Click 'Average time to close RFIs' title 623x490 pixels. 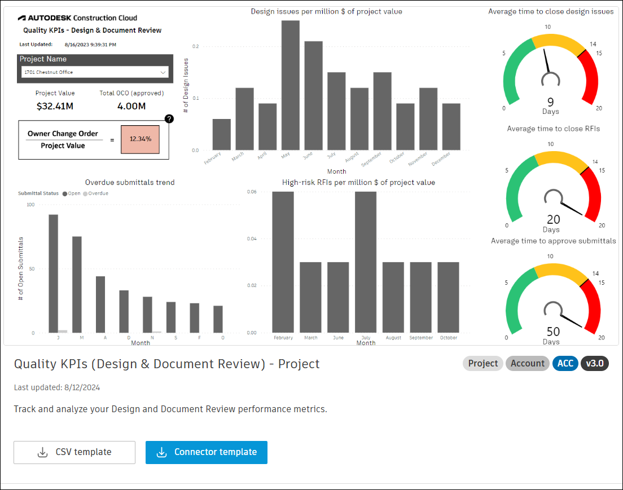coord(554,129)
